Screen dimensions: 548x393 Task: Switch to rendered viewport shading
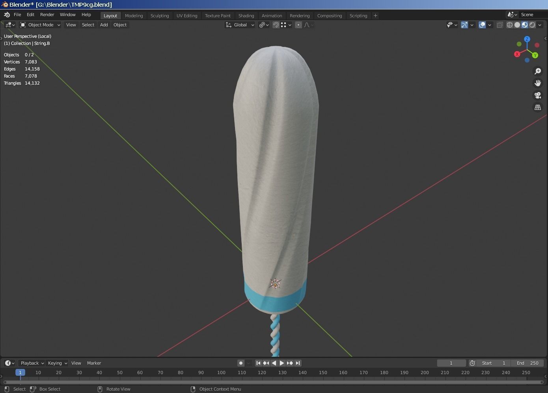(532, 25)
